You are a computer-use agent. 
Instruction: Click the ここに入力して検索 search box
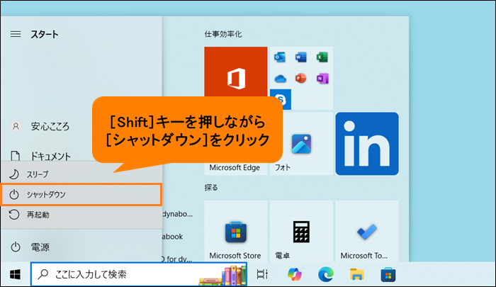point(139,274)
